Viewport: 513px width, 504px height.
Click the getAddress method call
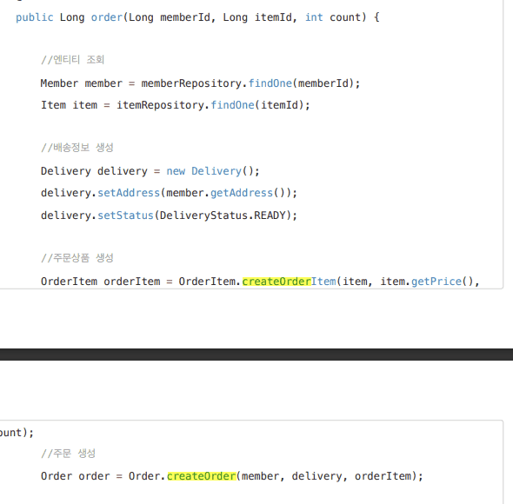pos(242,193)
